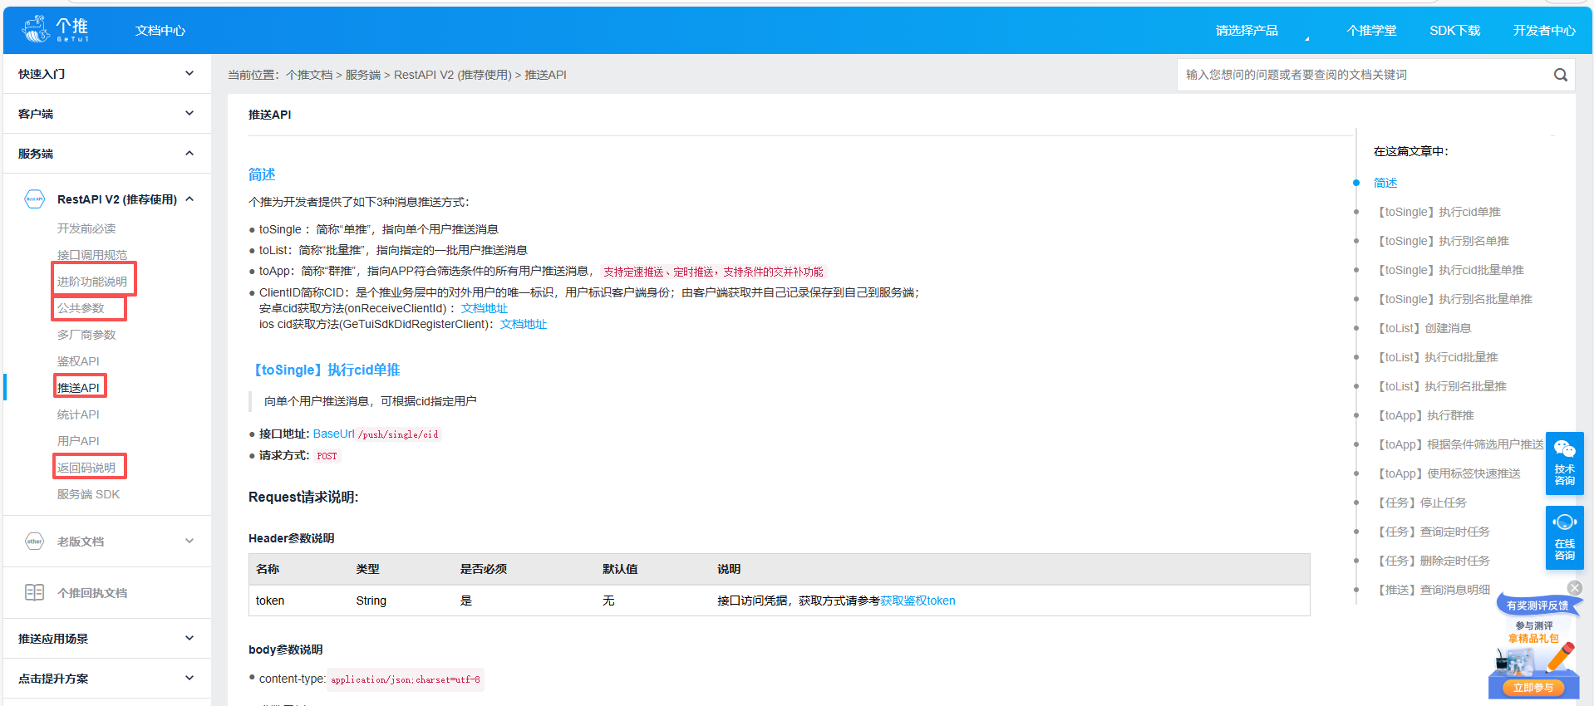Jump to 【toApp】根据条件筛选用户推送 in outline
Screen dimensions: 1594x706
1459,444
